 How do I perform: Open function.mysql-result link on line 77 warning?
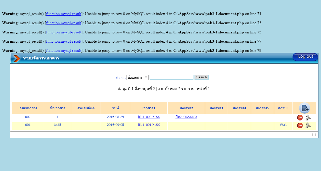(64, 41)
